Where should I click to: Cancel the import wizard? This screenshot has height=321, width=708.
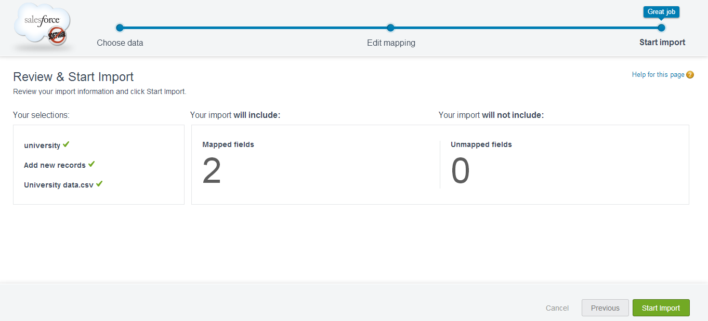[x=557, y=308]
